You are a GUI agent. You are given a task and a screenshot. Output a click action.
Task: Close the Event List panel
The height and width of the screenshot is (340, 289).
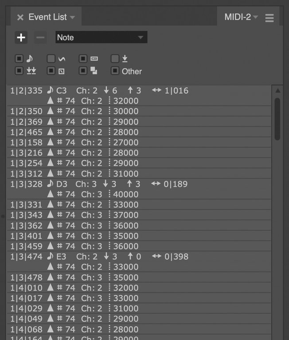(x=20, y=18)
